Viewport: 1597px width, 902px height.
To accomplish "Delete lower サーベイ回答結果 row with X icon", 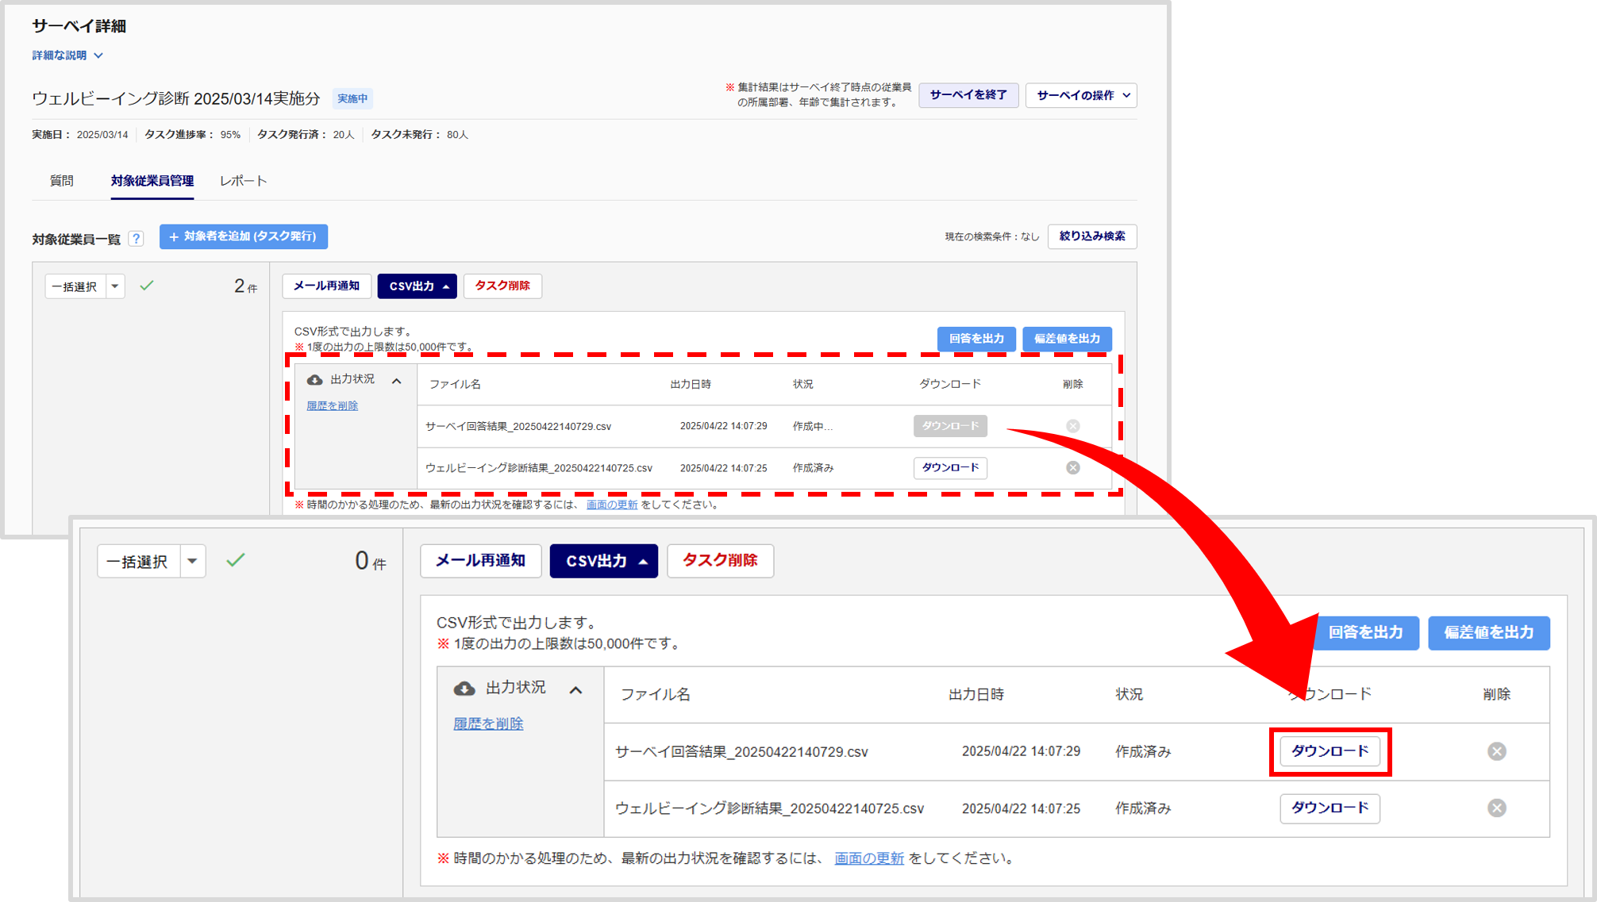I will [x=1497, y=751].
